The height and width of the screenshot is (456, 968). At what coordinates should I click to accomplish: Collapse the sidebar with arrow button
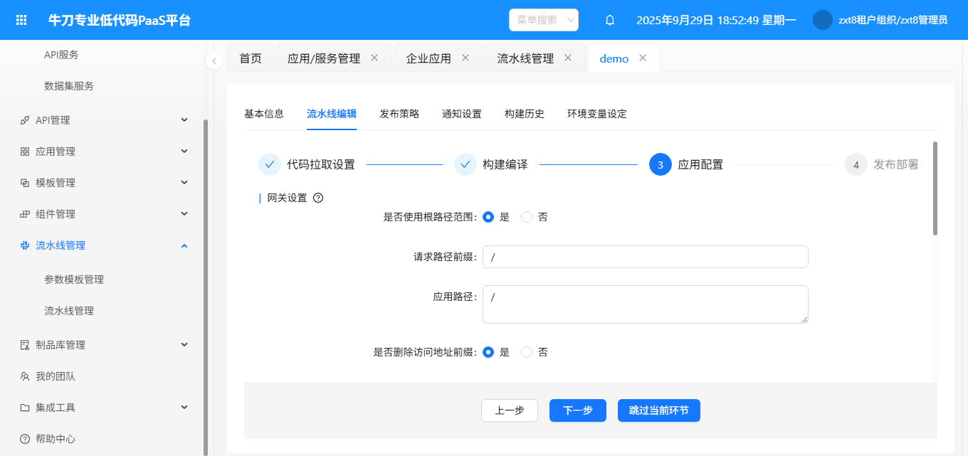pos(214,61)
